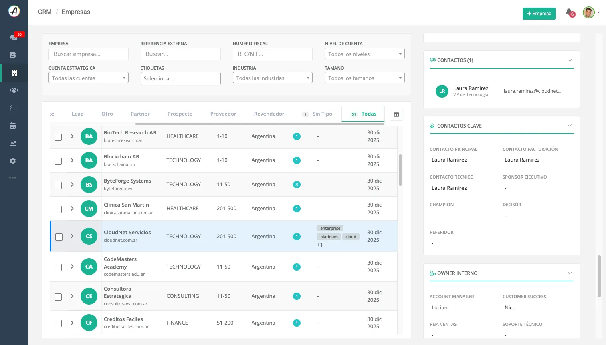
Task: Toggle the table columns layout icon
Action: [396, 115]
